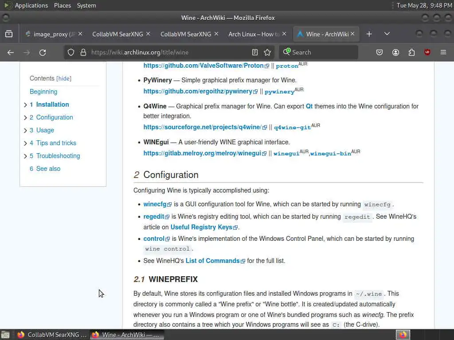Close the image_proxy tab
This screenshot has height=340, width=454.
[80, 34]
